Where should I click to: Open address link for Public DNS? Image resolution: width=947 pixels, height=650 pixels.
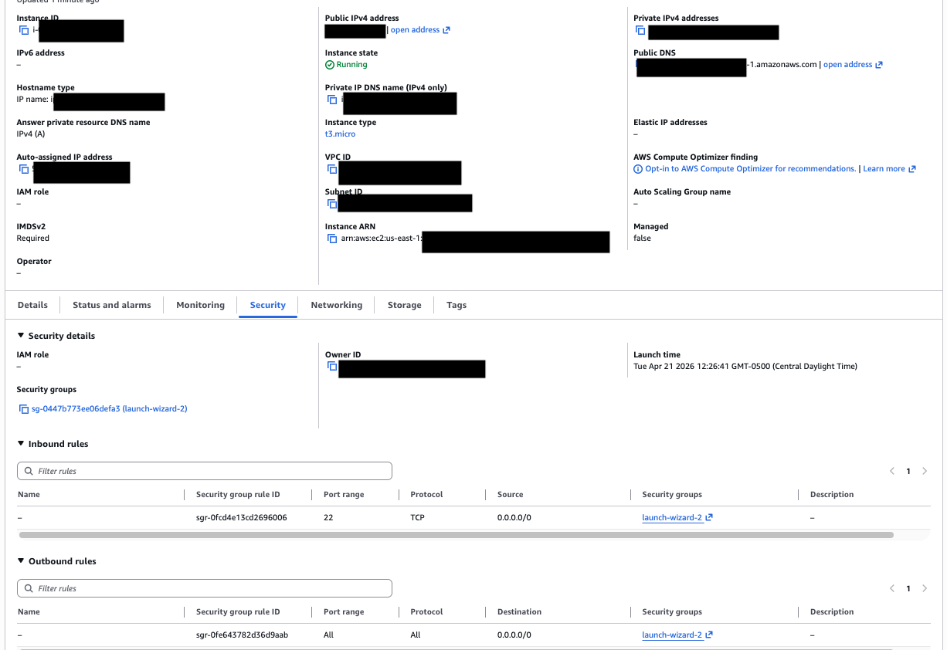point(847,65)
